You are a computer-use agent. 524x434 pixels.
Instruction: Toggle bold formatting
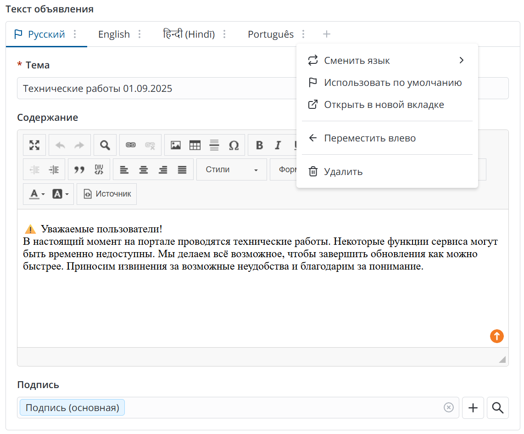[x=259, y=146]
